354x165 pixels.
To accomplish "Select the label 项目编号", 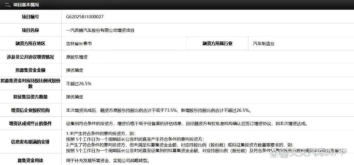I will pyautogui.click(x=30, y=17).
